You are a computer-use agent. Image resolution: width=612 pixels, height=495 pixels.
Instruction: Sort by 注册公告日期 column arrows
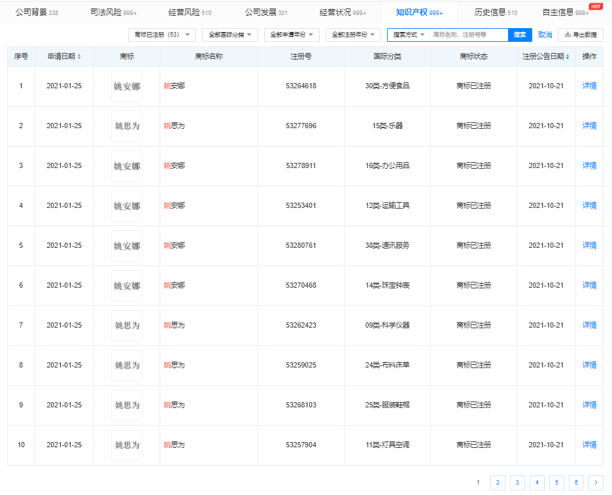pos(568,57)
